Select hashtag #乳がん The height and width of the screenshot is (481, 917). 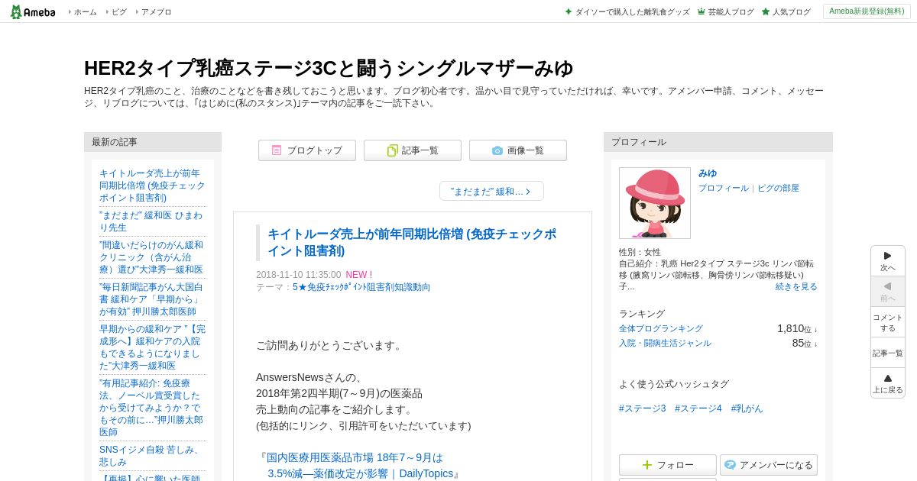pyautogui.click(x=747, y=408)
